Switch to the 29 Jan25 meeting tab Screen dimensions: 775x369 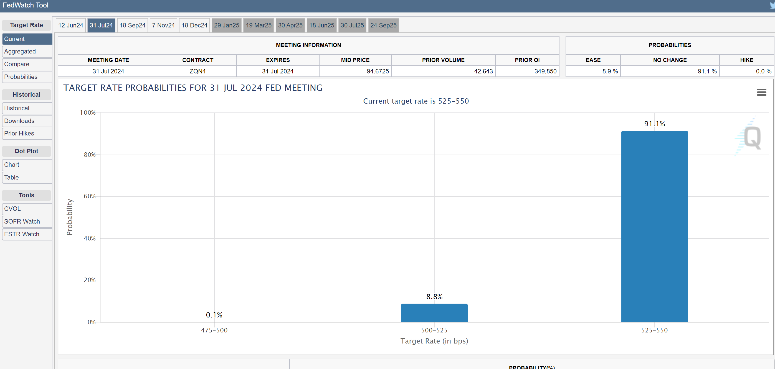(x=227, y=25)
